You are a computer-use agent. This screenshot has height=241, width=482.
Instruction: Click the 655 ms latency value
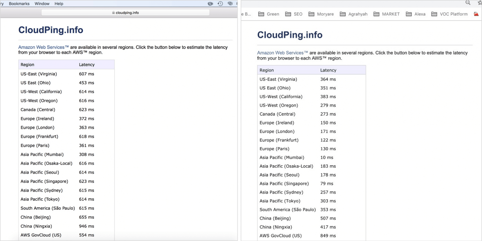(86, 217)
